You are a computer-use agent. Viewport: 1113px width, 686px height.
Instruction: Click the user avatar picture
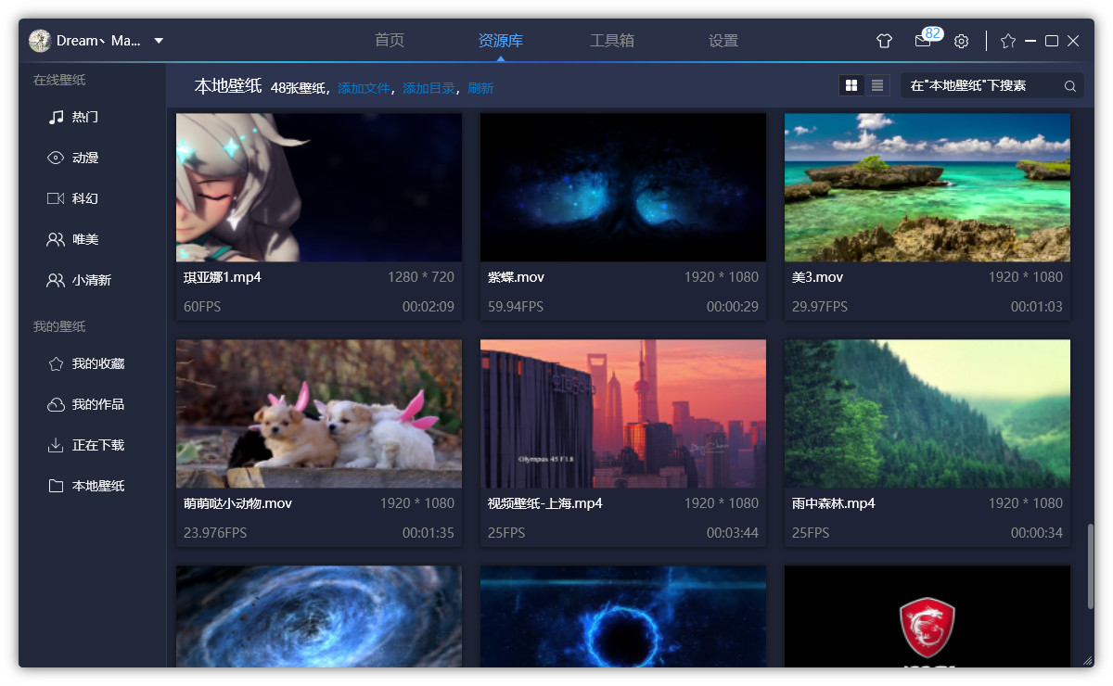[x=40, y=41]
